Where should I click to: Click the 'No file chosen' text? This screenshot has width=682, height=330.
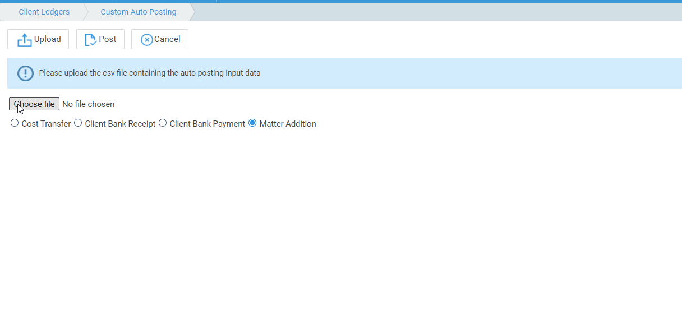88,104
